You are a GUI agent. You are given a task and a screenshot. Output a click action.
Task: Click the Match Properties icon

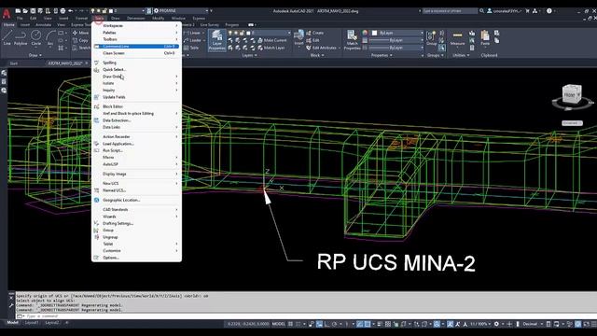(352, 40)
